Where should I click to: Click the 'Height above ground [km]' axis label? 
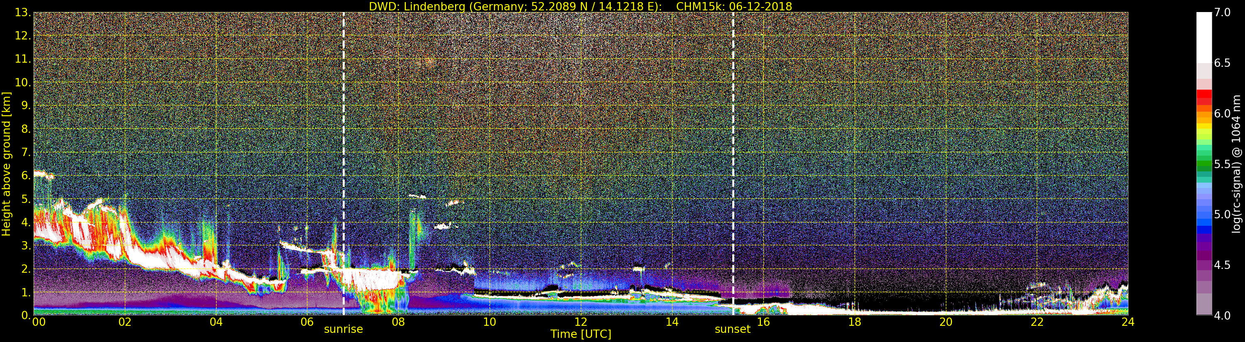click(x=6, y=164)
